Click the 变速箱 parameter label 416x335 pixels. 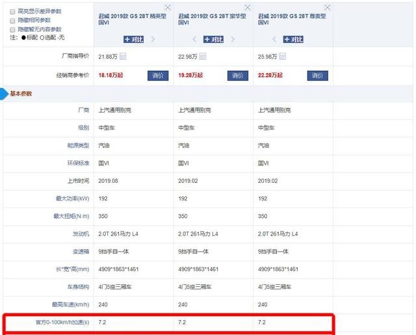pos(81,251)
